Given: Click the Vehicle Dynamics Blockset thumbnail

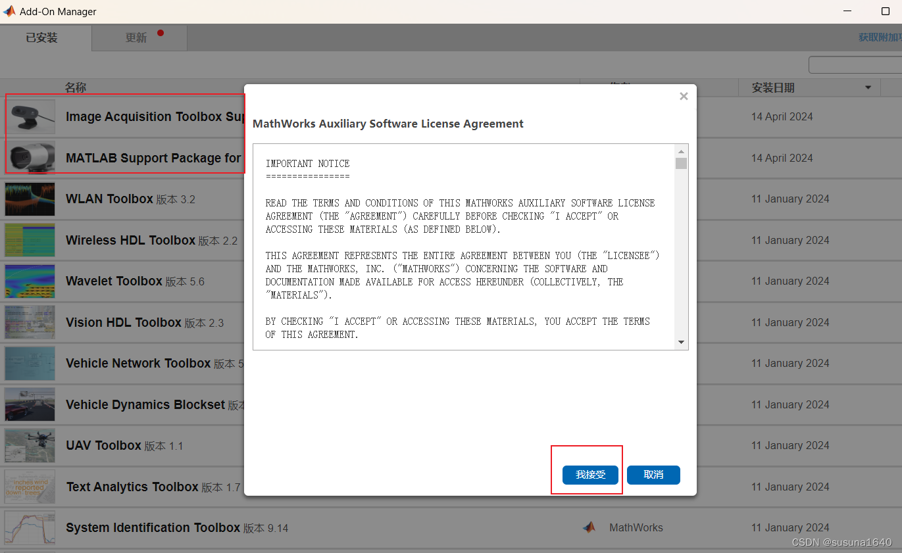Looking at the screenshot, I should (30, 404).
